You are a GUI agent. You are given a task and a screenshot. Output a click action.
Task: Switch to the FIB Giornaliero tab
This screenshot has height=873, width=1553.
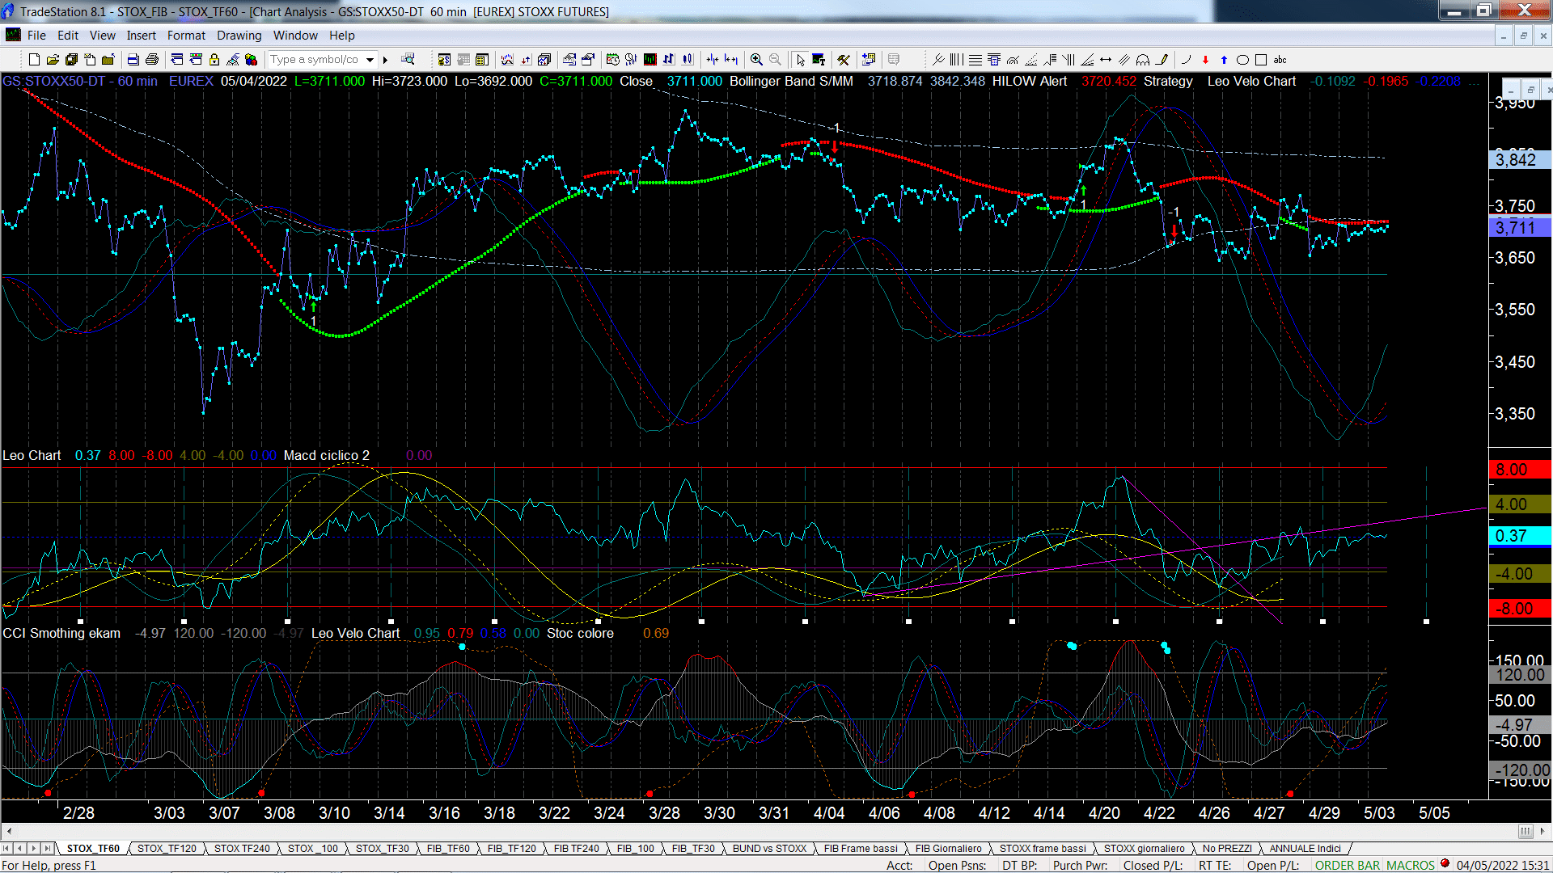948,848
